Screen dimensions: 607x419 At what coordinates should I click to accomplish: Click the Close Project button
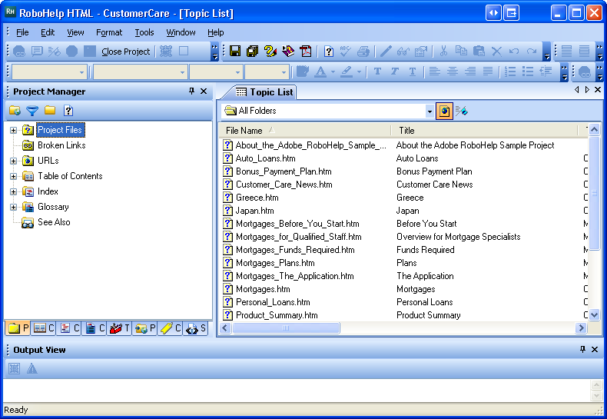pyautogui.click(x=126, y=52)
